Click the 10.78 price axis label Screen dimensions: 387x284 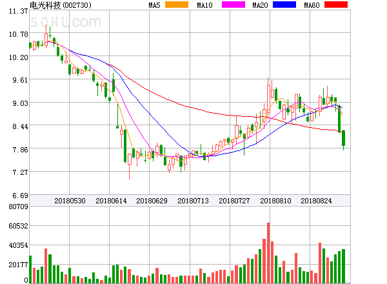19,34
